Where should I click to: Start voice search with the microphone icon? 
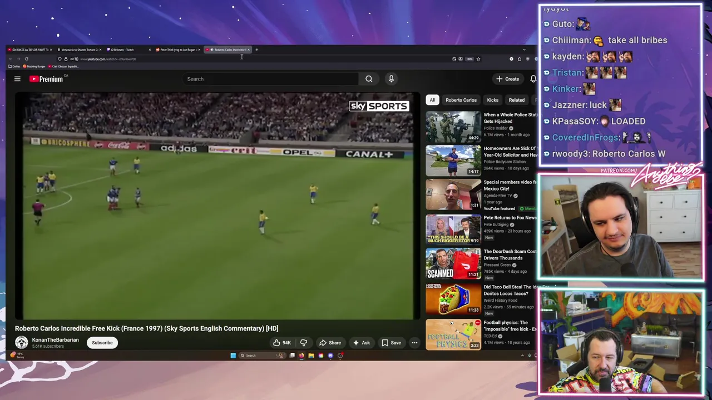tap(391, 79)
